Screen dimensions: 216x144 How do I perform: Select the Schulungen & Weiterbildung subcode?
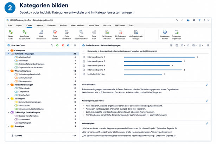31,109
